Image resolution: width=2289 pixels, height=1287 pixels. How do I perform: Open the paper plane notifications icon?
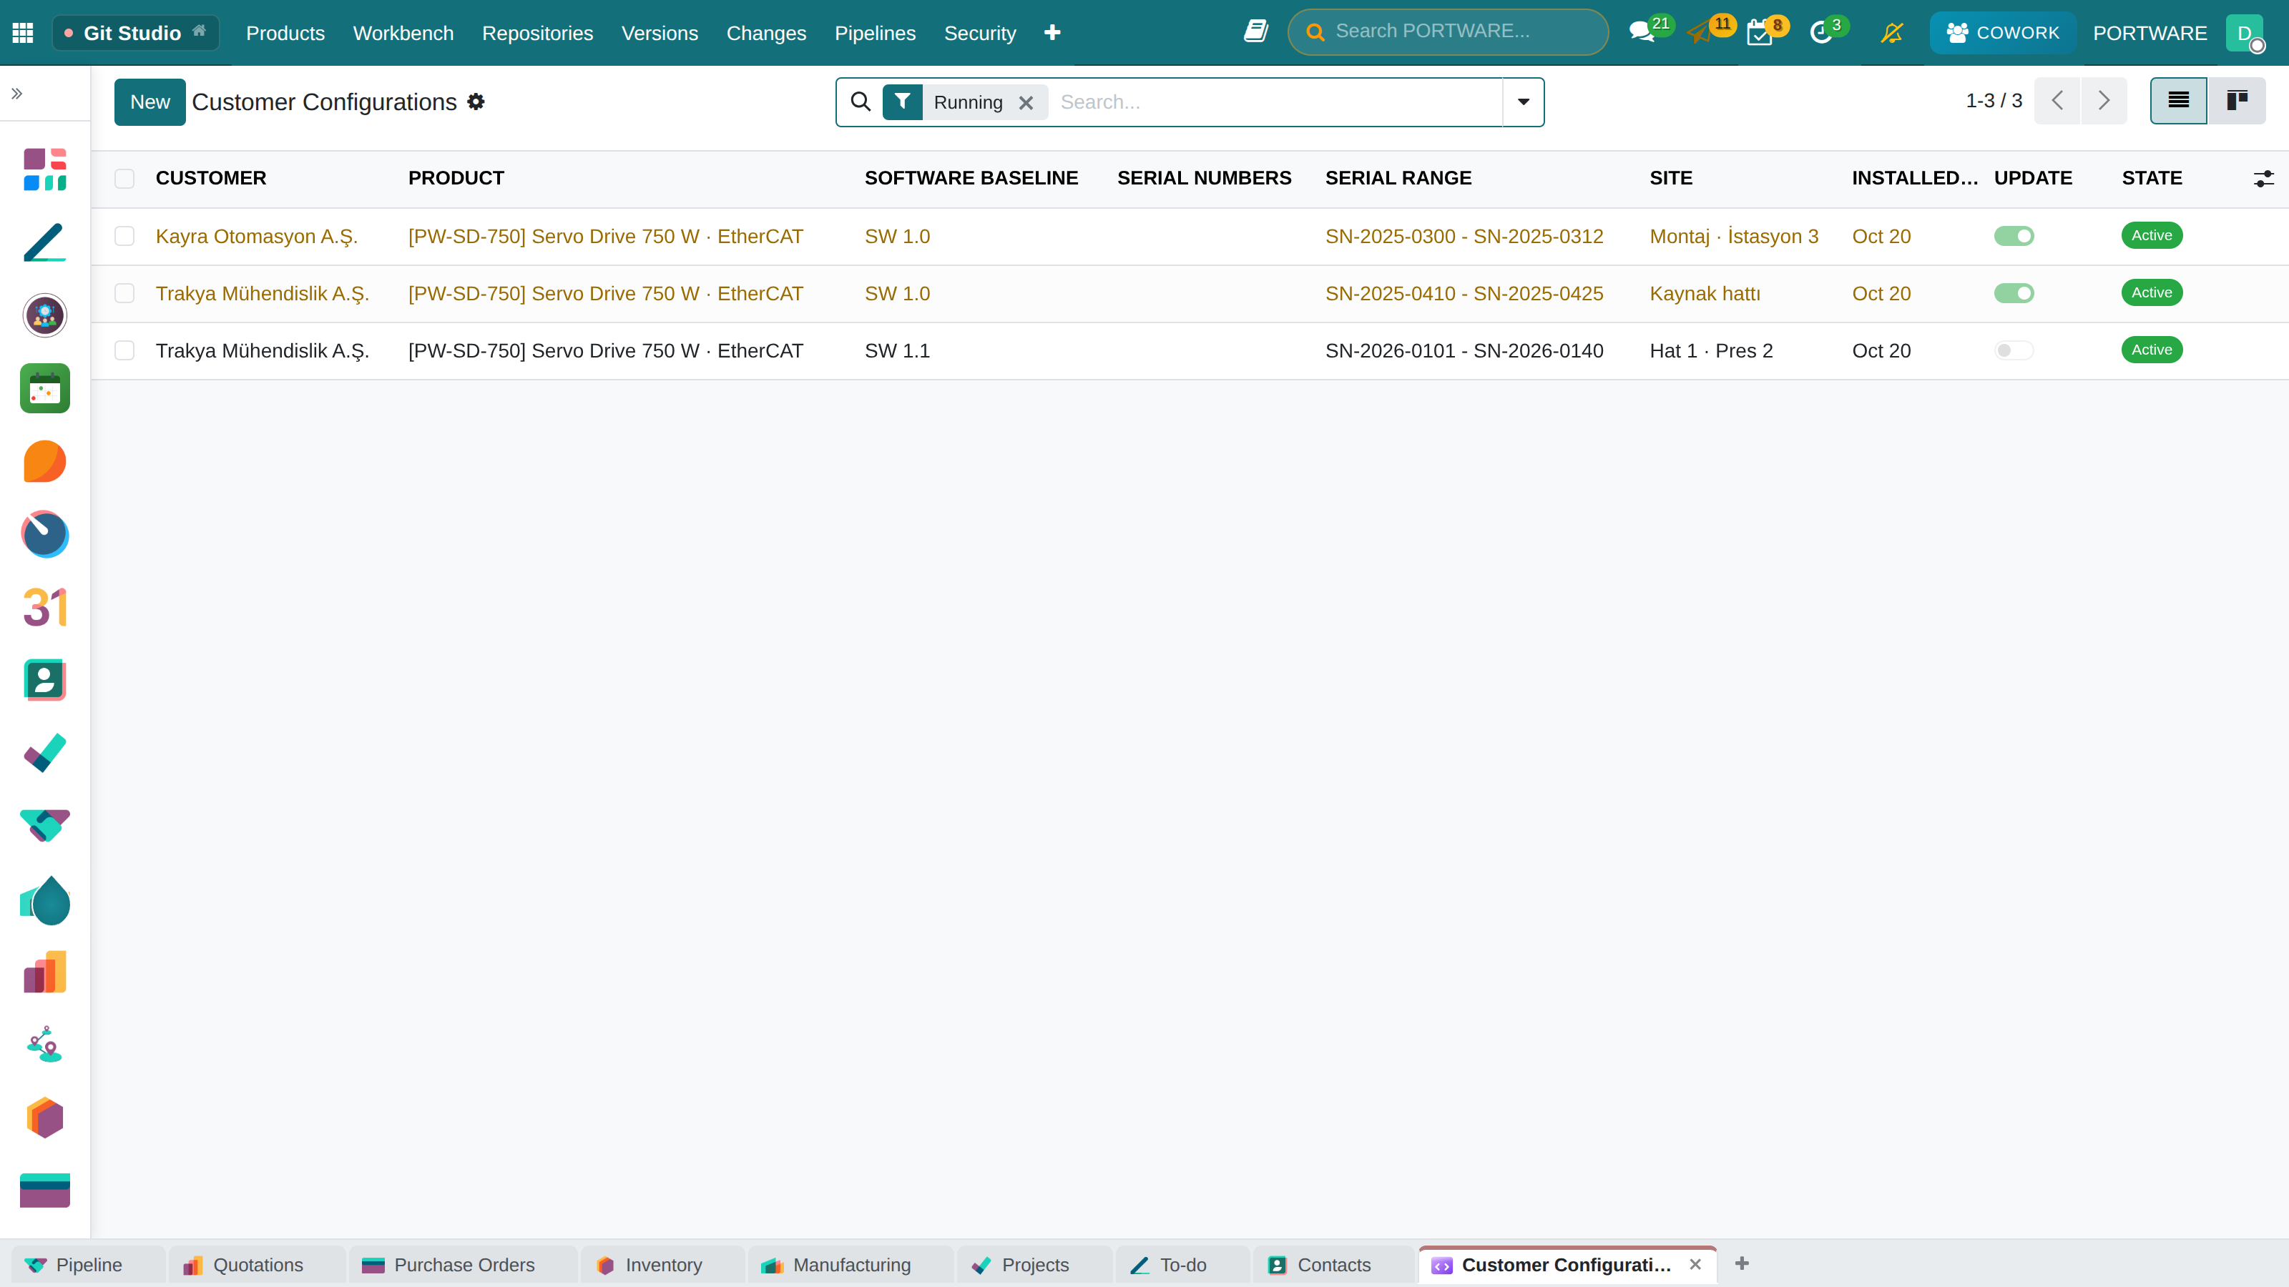pos(1701,33)
